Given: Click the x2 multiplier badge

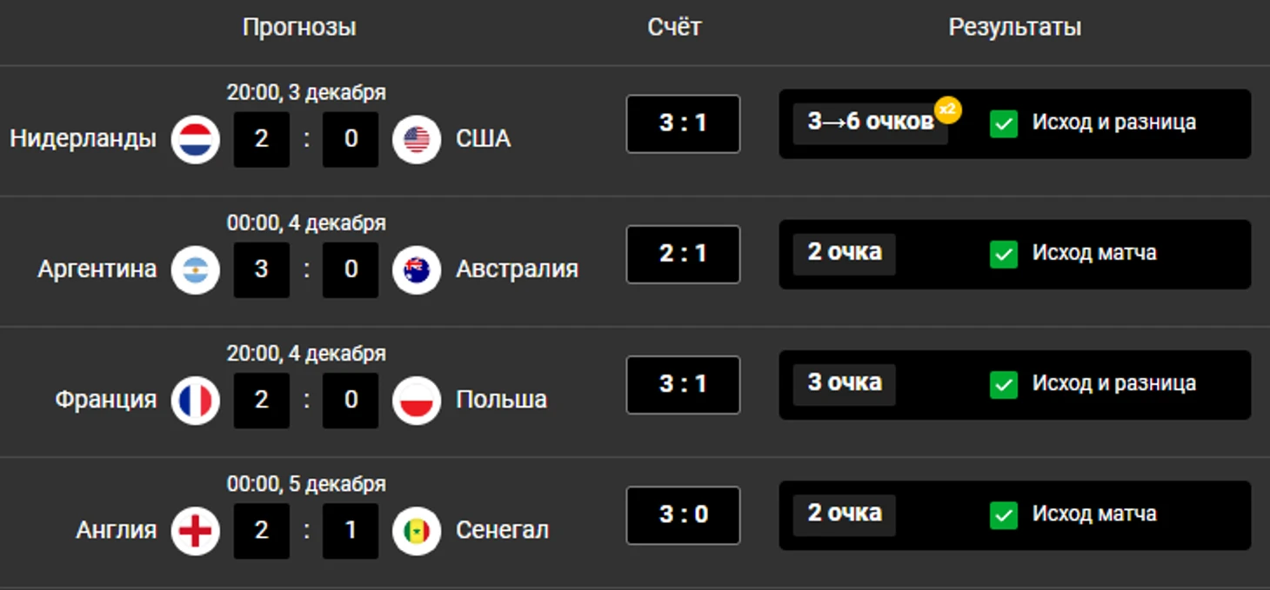Looking at the screenshot, I should pyautogui.click(x=948, y=110).
